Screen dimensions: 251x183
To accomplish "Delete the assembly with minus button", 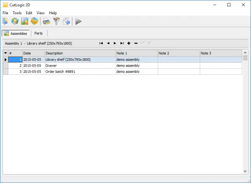I will tap(136, 43).
